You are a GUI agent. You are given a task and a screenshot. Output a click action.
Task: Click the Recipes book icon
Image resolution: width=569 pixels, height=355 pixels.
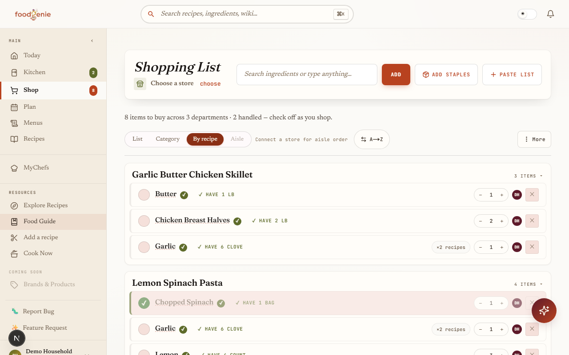pyautogui.click(x=14, y=139)
